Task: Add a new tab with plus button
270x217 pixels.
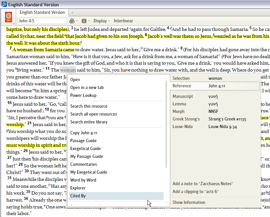Action: coord(72,12)
